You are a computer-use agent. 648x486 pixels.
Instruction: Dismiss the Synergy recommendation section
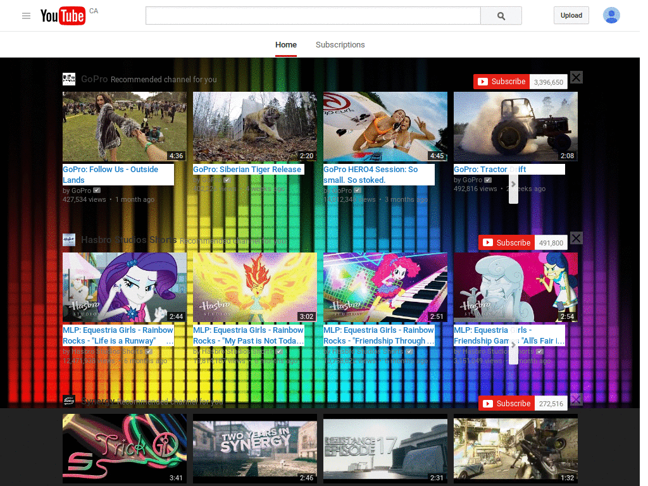click(x=576, y=399)
